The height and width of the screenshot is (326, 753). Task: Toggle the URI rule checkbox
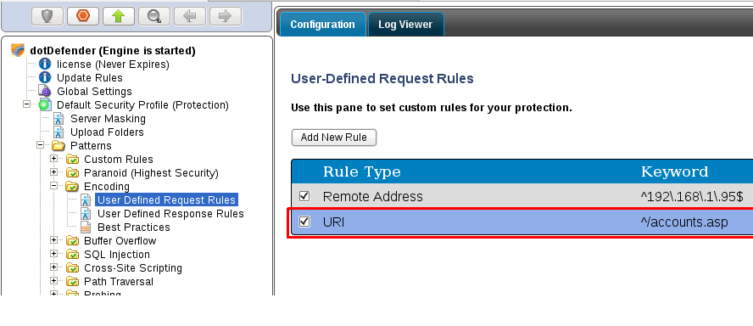click(x=304, y=222)
